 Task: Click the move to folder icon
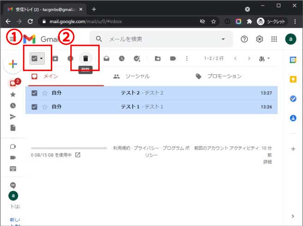click(x=158, y=59)
